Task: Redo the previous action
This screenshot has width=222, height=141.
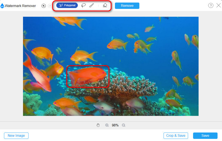Action: click(x=50, y=6)
